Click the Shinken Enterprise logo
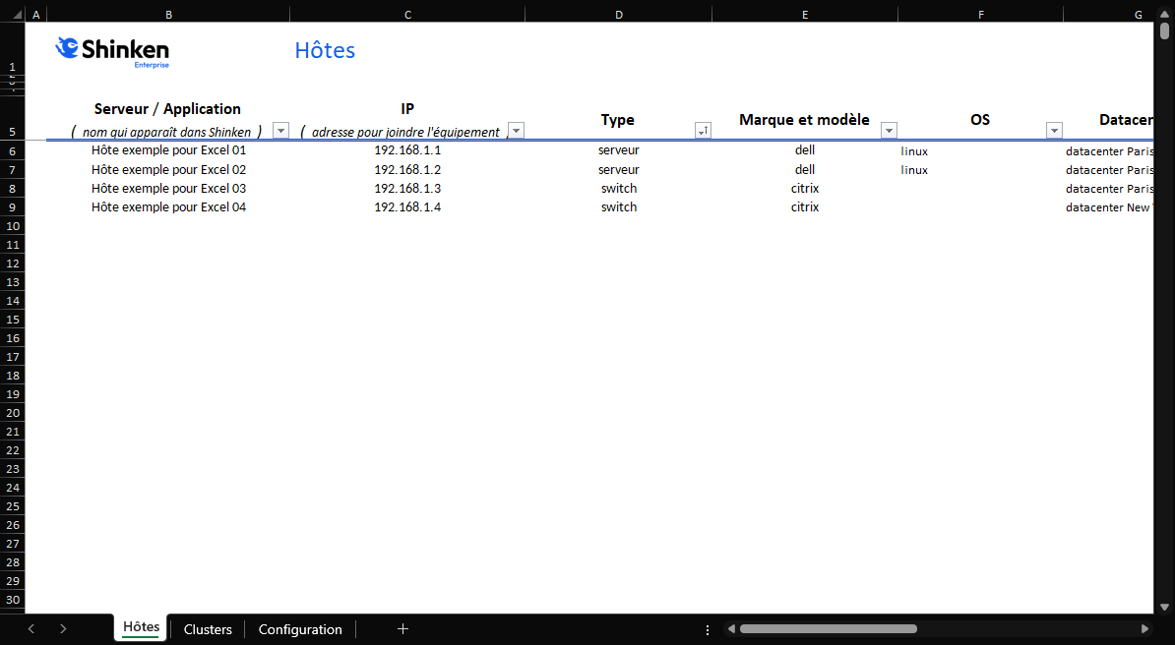1175x645 pixels. pyautogui.click(x=112, y=51)
